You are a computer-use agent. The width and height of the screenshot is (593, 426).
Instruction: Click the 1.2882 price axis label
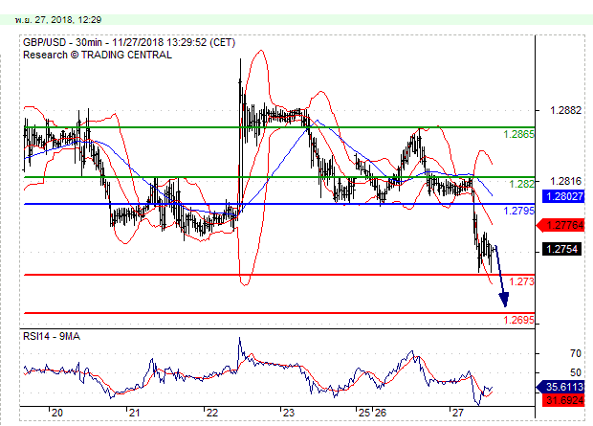pos(565,110)
